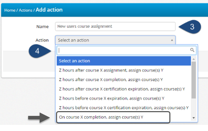The width and height of the screenshot is (208, 131).
Task: Click the scroll-down arrow of the options list
Action: 194,118
